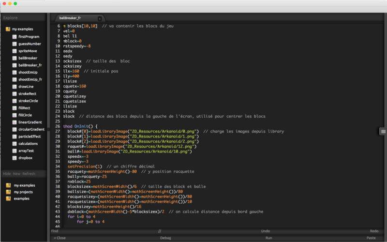Click the file icon next to dropbox
387x242 pixels.
pyautogui.click(x=15, y=158)
